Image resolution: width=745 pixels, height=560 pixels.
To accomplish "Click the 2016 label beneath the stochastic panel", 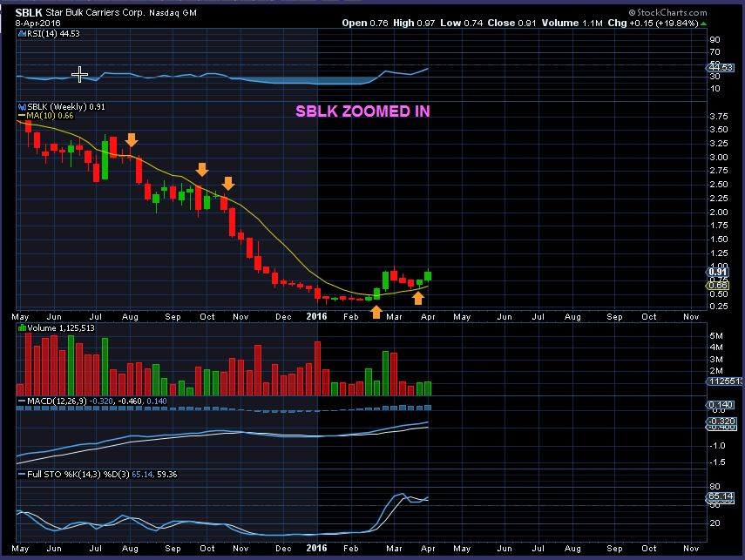I will tap(316, 548).
